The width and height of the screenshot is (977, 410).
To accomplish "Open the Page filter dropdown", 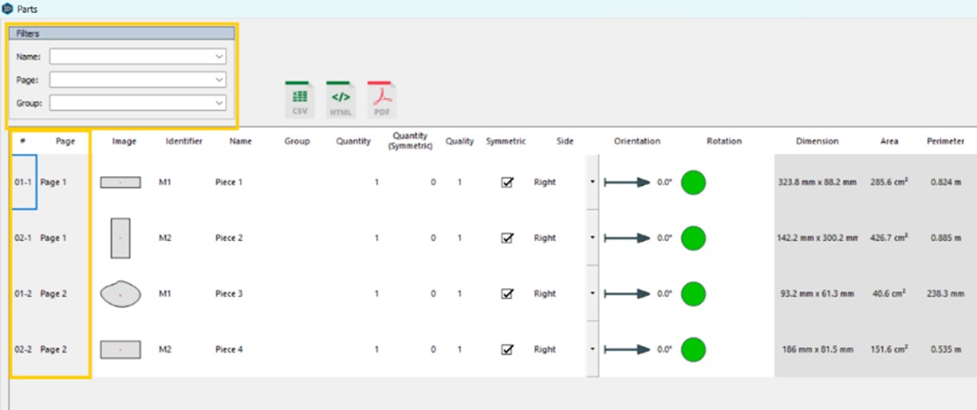I will pyautogui.click(x=220, y=80).
